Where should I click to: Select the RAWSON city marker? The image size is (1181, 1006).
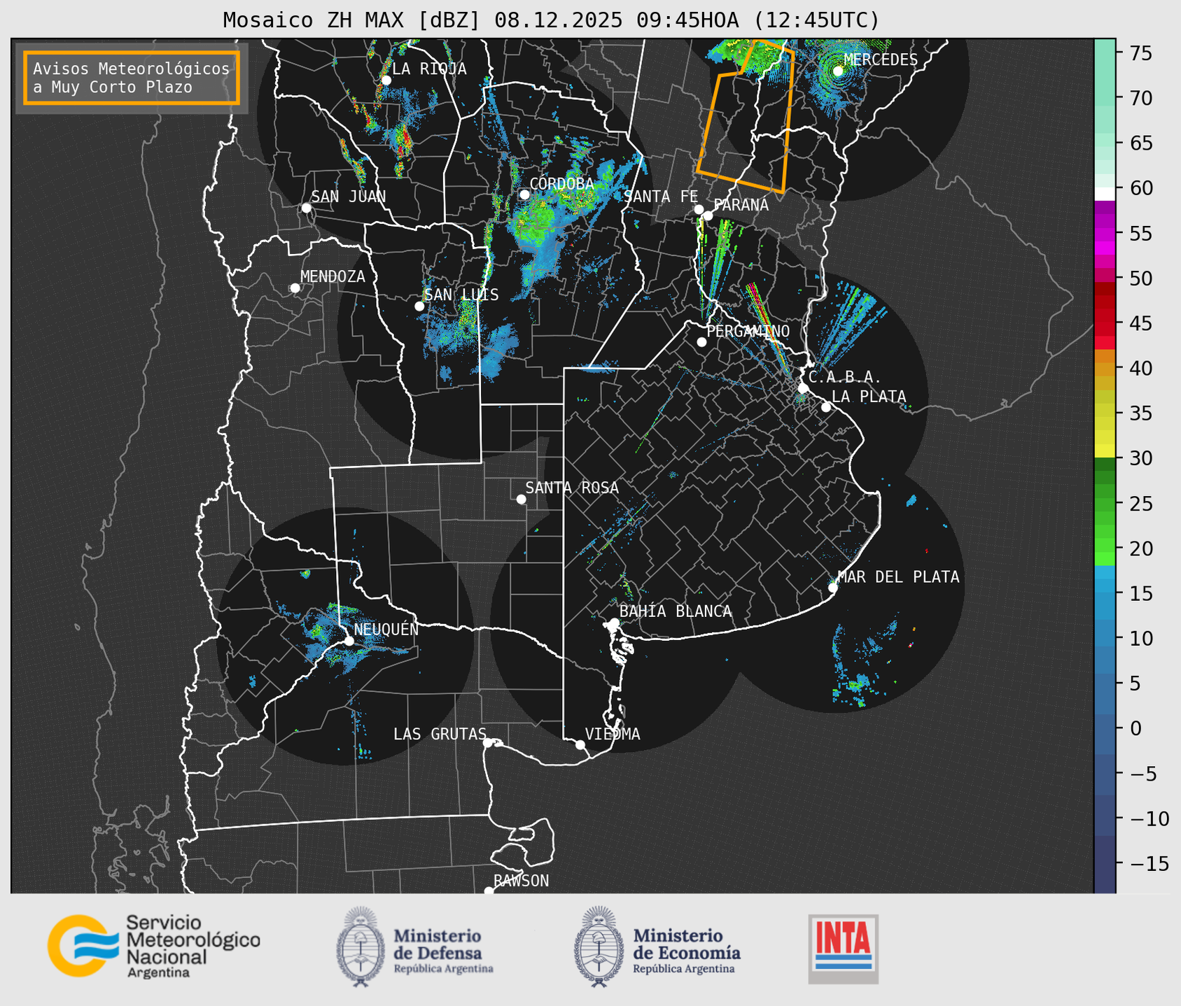pyautogui.click(x=489, y=891)
